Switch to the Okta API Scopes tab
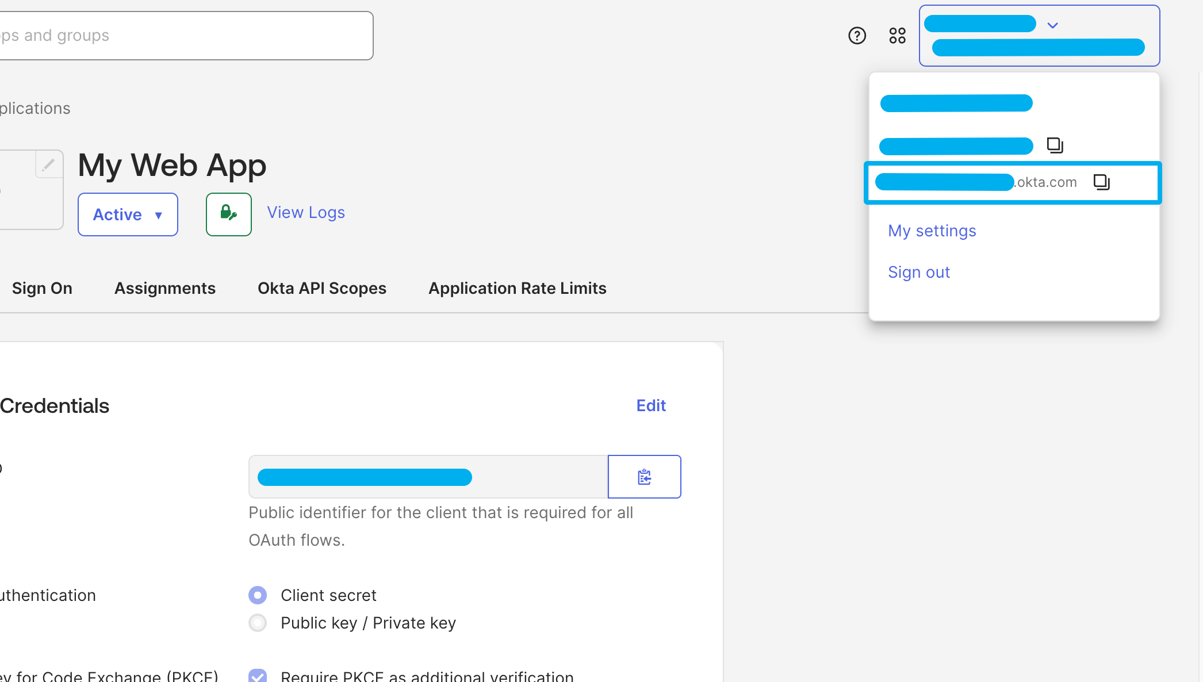Viewport: 1203px width, 682px height. coord(322,288)
